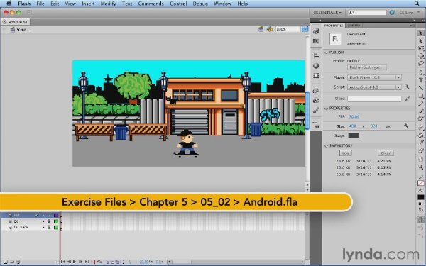The image size is (426, 266).
Task: Select the Free Transform tool
Action: [x=421, y=48]
